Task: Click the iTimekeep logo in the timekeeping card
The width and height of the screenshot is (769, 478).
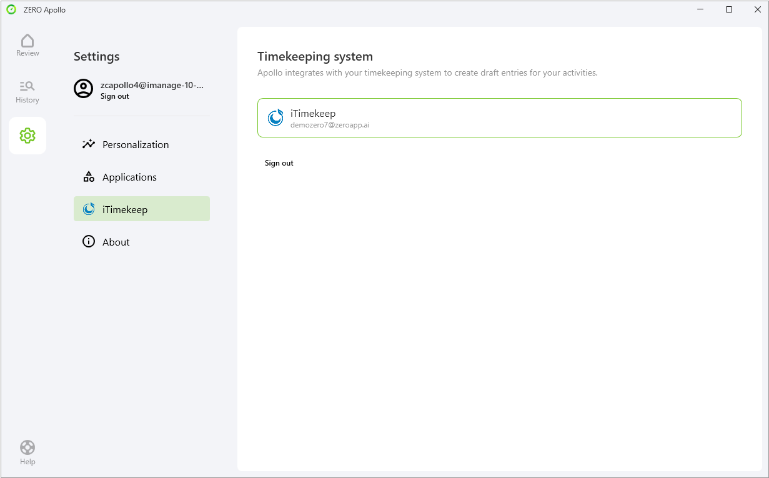Action: coord(275,118)
